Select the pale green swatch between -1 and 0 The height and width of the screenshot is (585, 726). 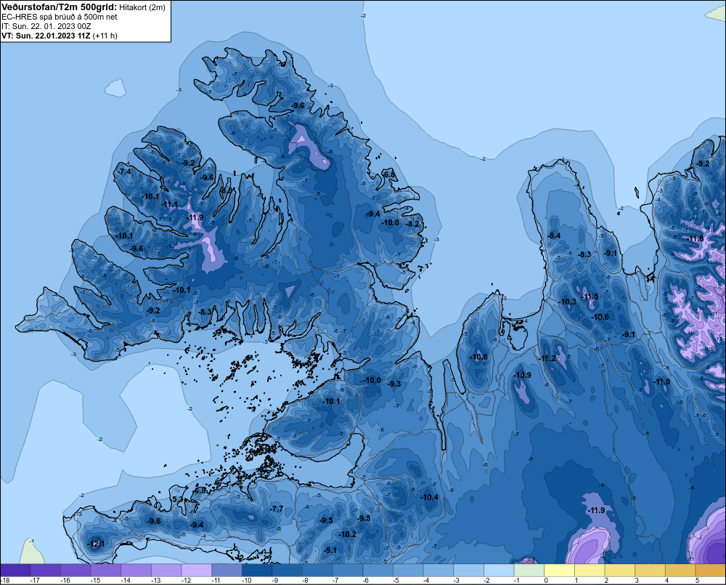tap(529, 570)
